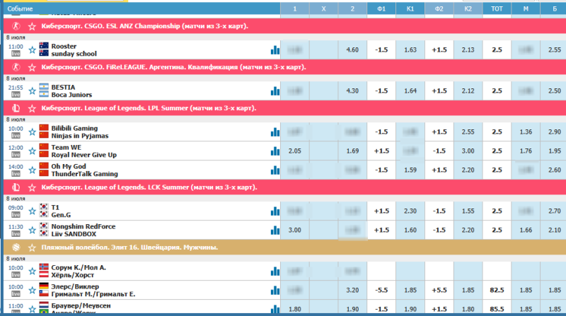
Task: Star the Oh My God vs ThunderTalk Gaming match
Action: point(32,170)
